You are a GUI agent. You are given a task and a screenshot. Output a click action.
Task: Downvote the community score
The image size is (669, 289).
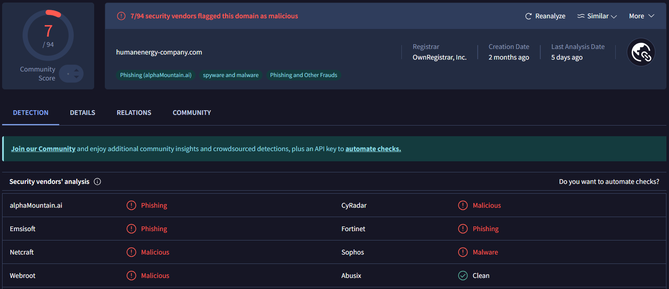pos(76,77)
